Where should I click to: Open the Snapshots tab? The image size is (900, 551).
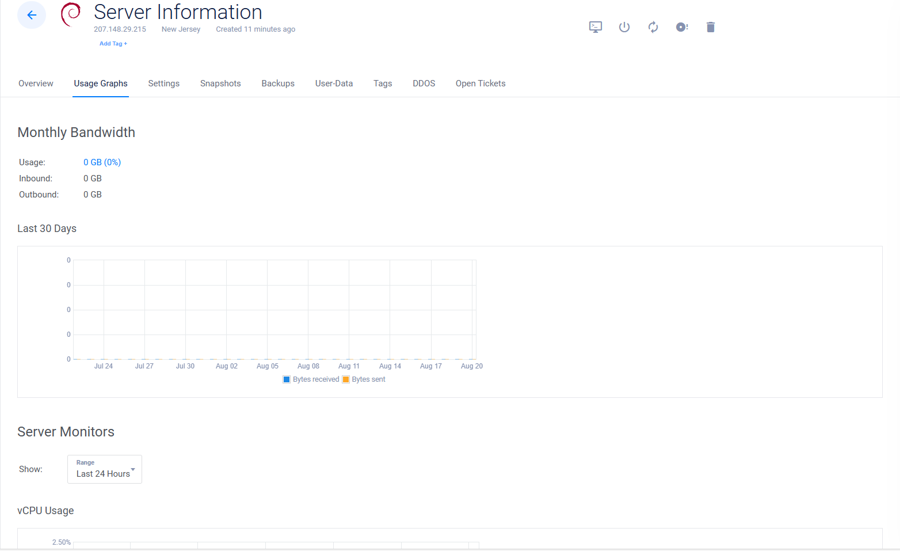(220, 83)
